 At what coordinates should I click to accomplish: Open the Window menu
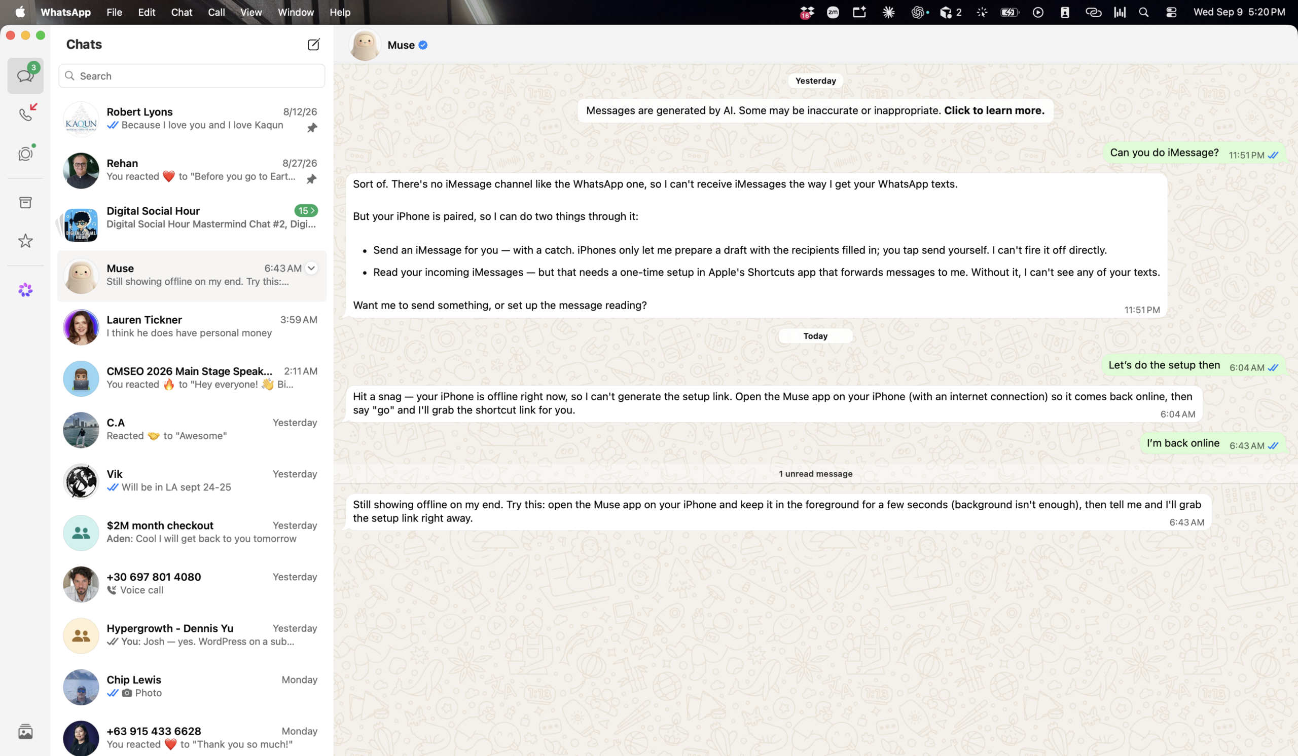tap(296, 12)
